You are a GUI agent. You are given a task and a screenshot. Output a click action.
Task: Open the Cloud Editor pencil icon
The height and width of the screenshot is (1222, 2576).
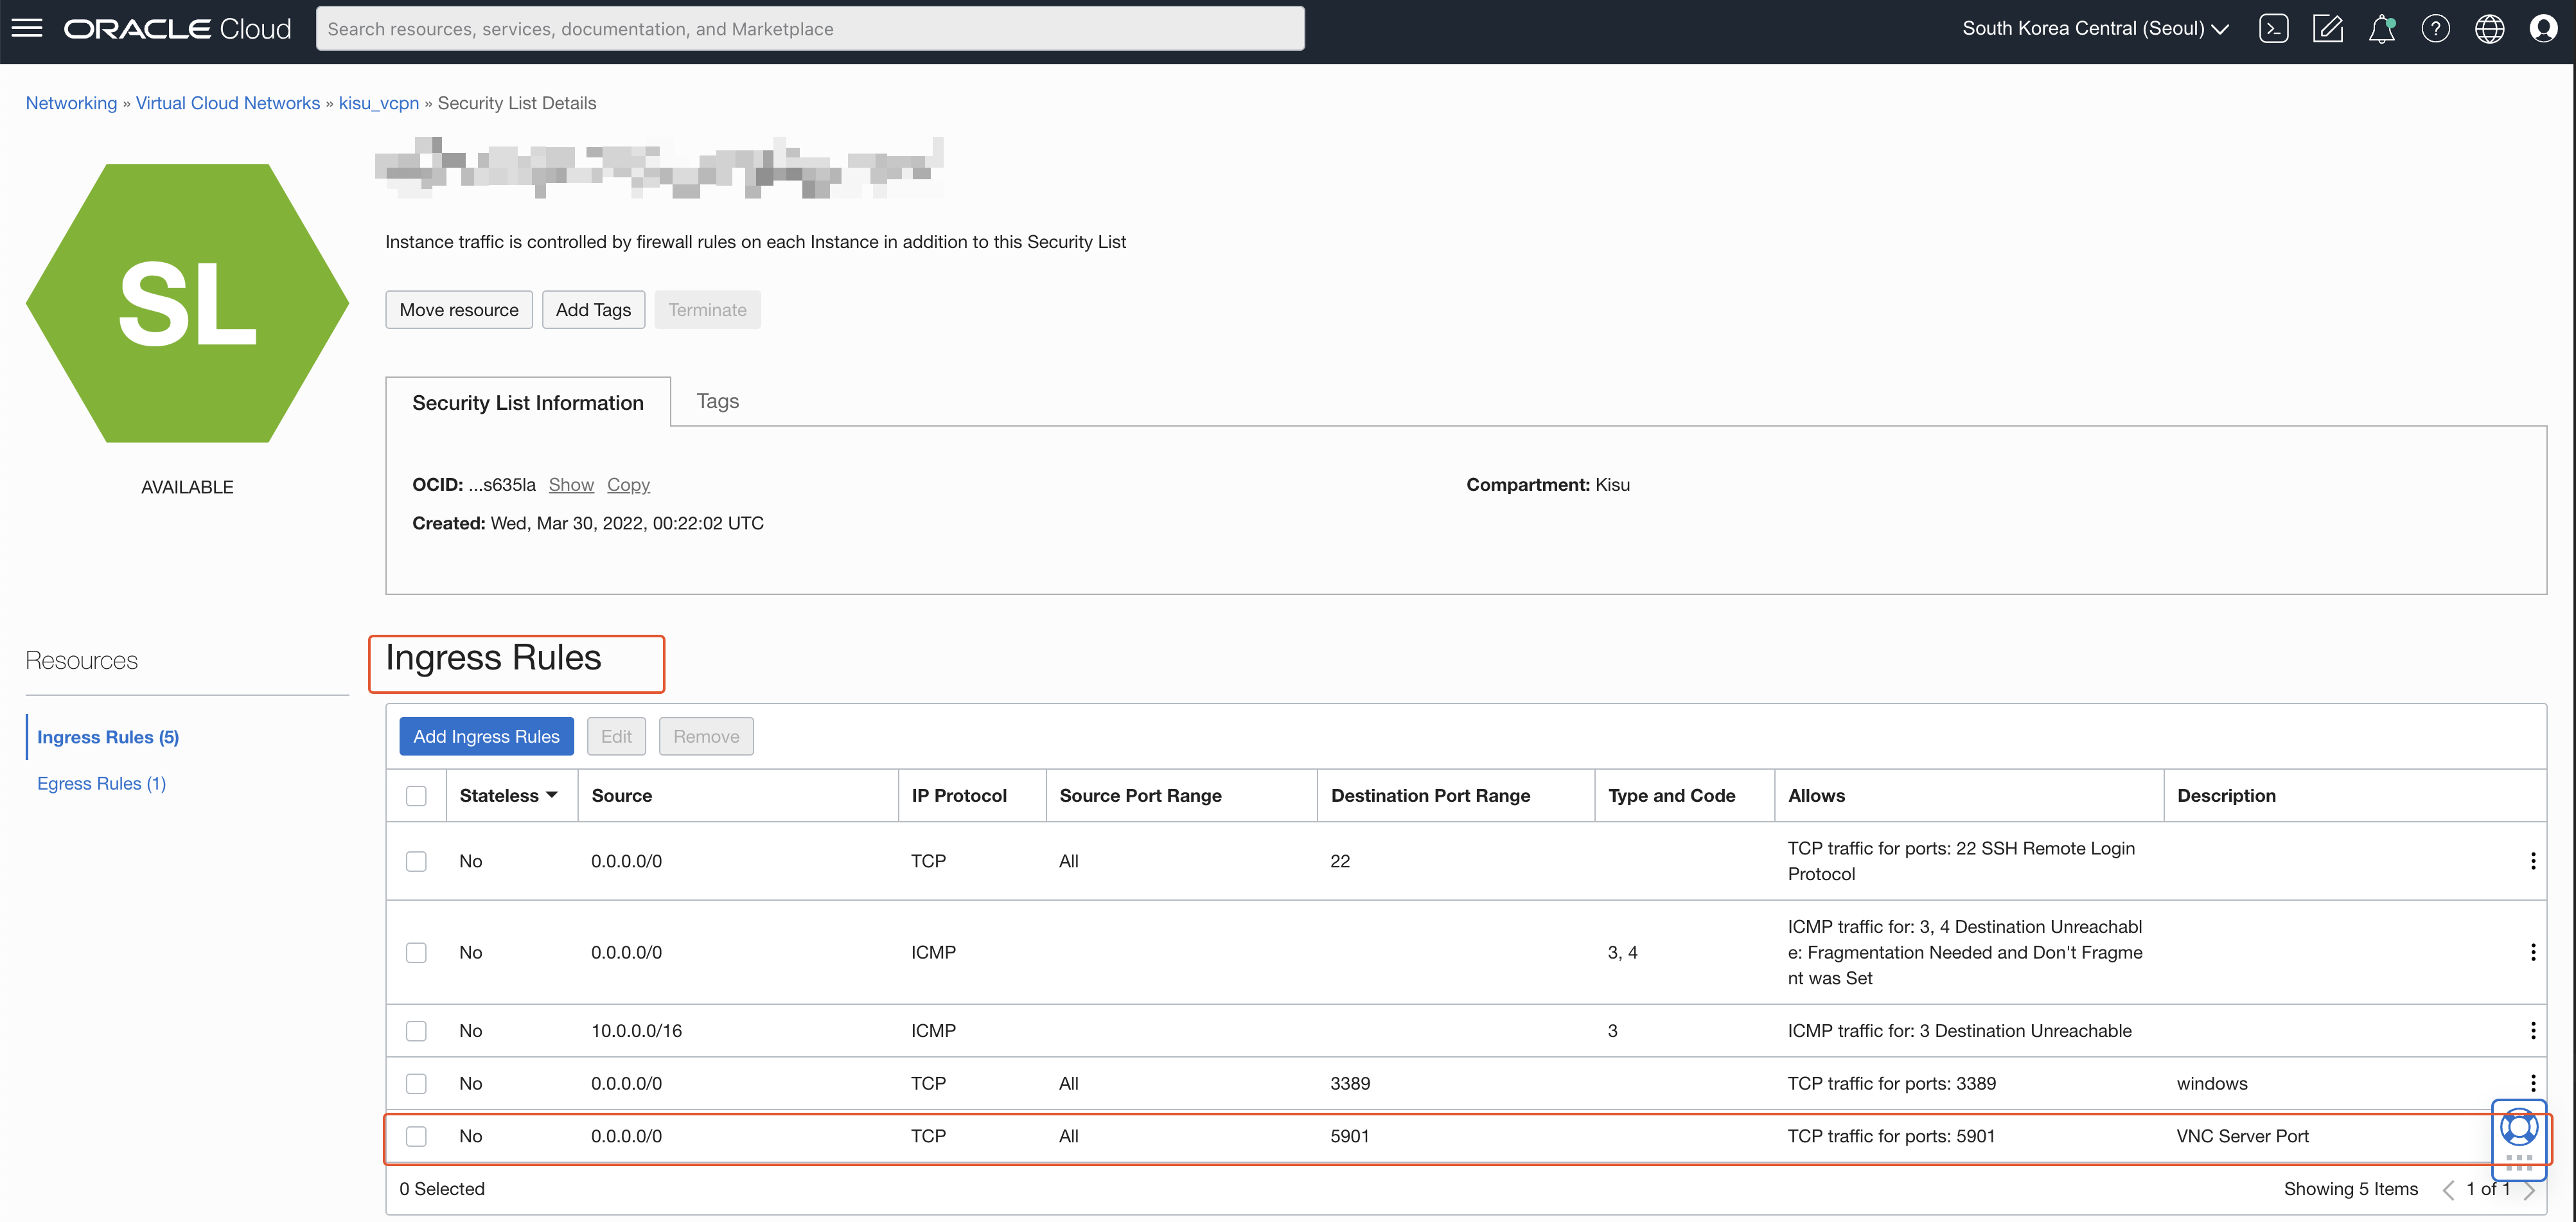2327,28
